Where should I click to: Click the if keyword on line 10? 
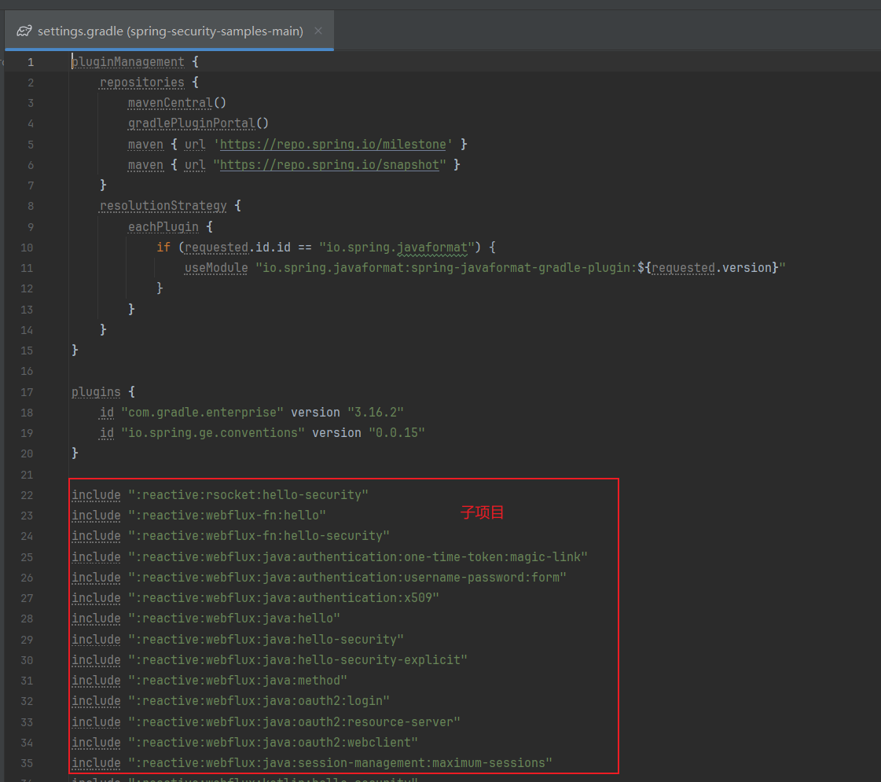[x=163, y=248]
